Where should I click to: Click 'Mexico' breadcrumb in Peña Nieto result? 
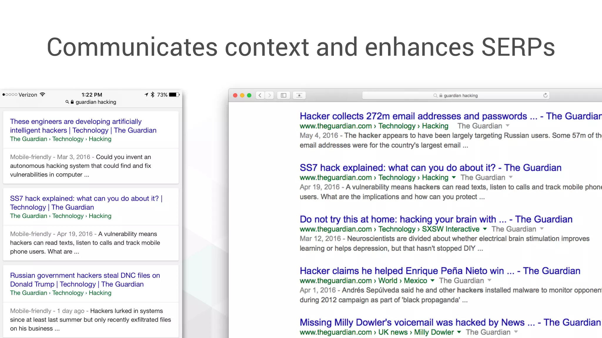click(x=415, y=281)
